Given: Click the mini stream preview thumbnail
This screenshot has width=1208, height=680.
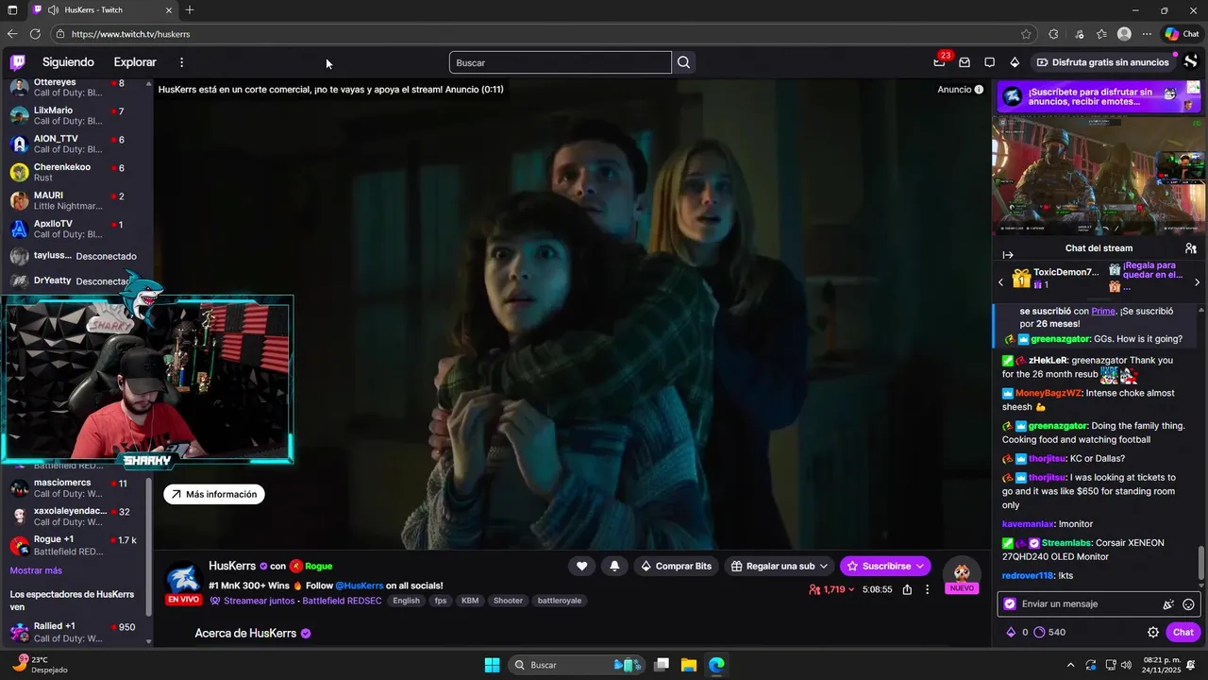Looking at the screenshot, I should (1099, 176).
